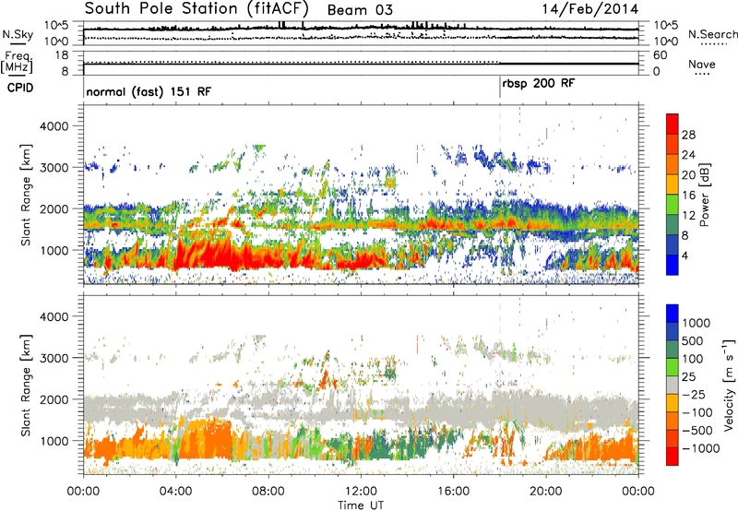
Task: Pick the top blue segment of Velocity colorbar
Action: [673, 314]
